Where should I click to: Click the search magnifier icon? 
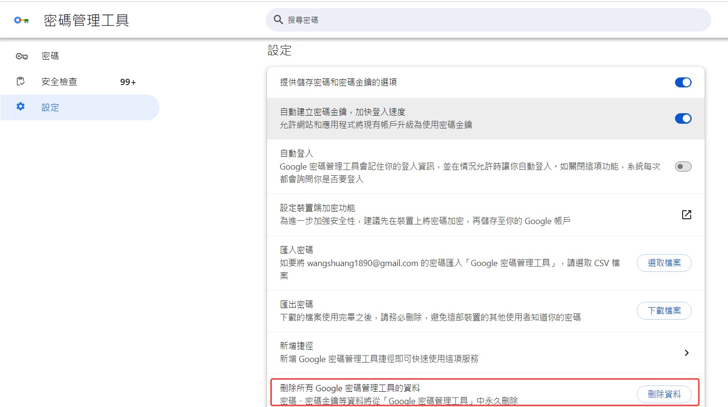[x=278, y=20]
